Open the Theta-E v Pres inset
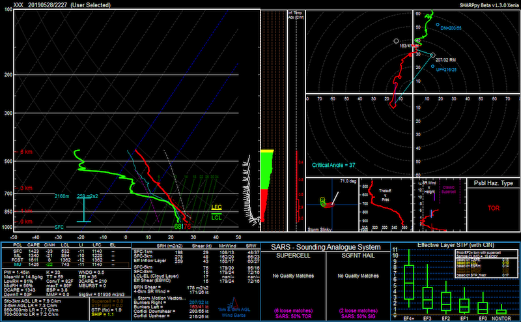This screenshot has width=521, height=322. pos(386,205)
